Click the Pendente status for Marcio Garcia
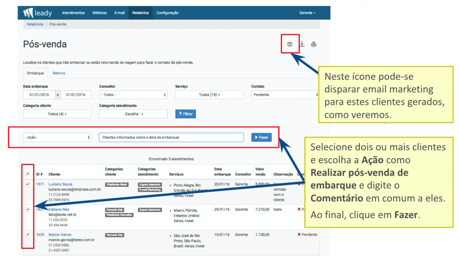 pyautogui.click(x=307, y=234)
